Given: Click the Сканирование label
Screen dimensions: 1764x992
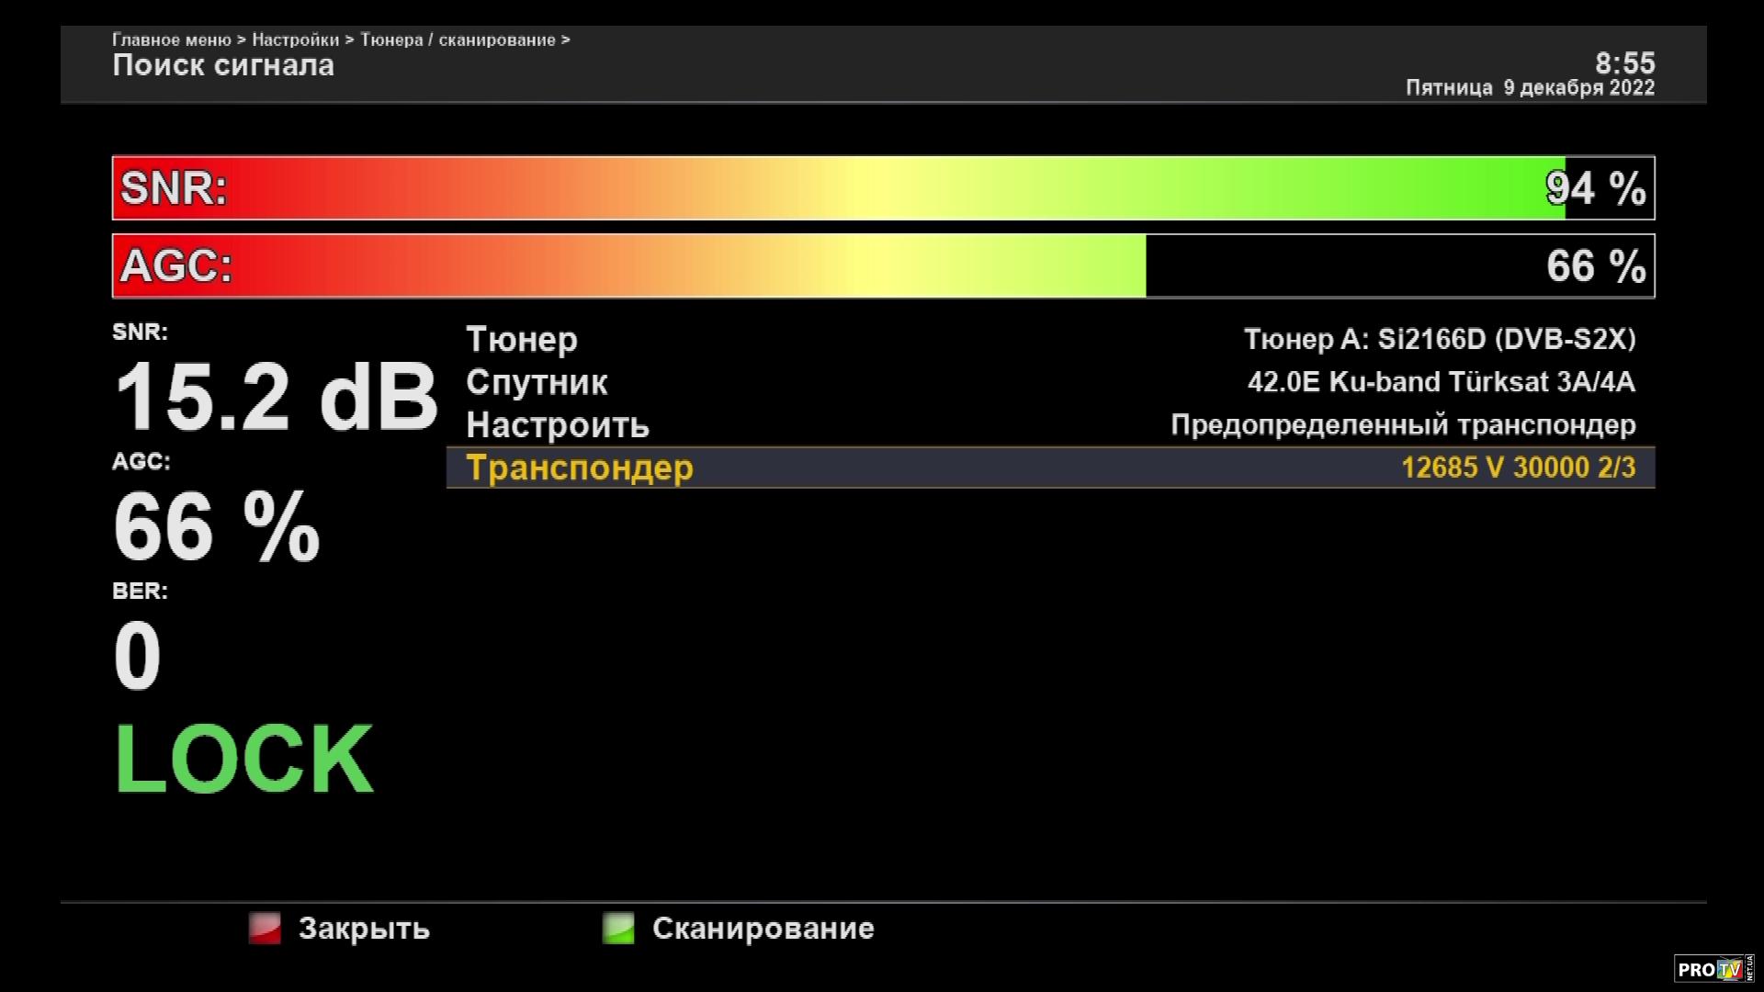Looking at the screenshot, I should click(x=763, y=929).
